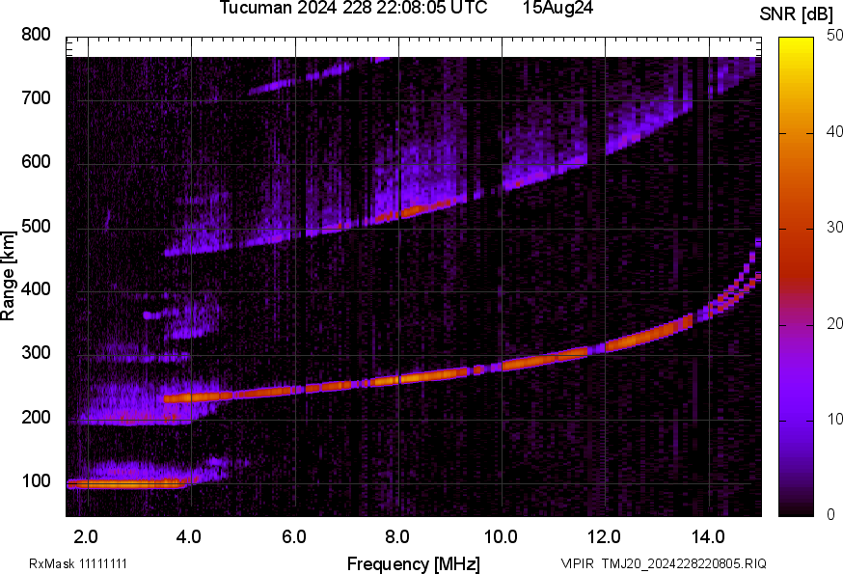The image size is (843, 574).
Task: Click the Frequency [MHz] axis label
Action: pyautogui.click(x=414, y=563)
